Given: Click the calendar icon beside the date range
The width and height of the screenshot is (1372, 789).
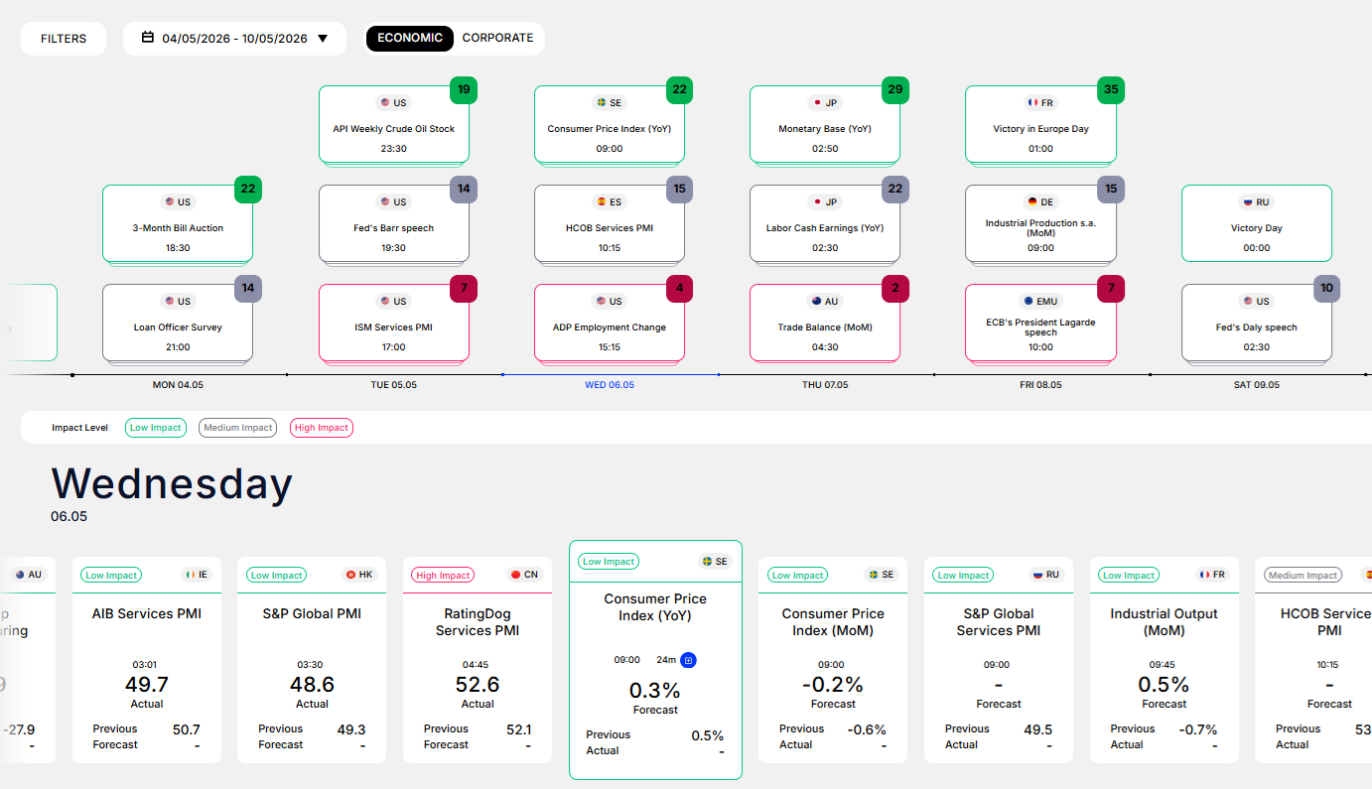Looking at the screenshot, I should coord(148,38).
